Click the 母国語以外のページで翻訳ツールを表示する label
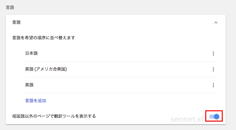The width and height of the screenshot is (236, 130). coord(54,116)
